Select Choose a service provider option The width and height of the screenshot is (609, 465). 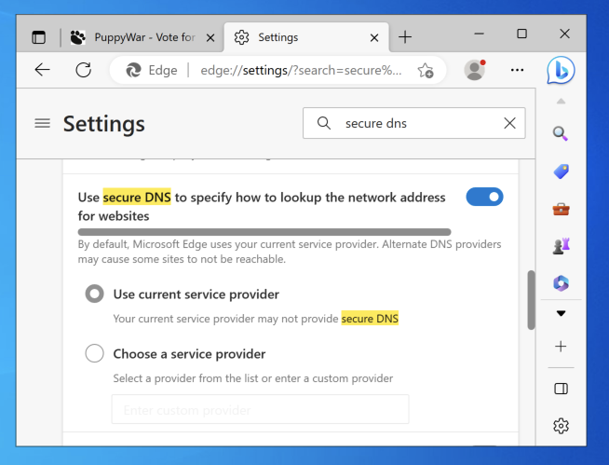[94, 354]
